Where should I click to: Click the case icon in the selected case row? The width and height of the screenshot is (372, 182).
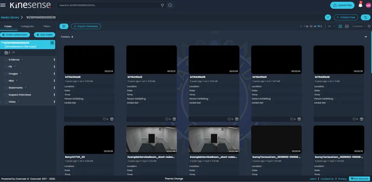(52, 43)
